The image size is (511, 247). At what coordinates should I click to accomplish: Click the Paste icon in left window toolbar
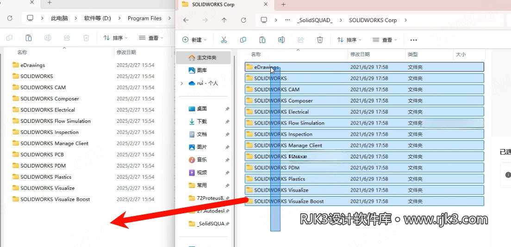pos(29,38)
